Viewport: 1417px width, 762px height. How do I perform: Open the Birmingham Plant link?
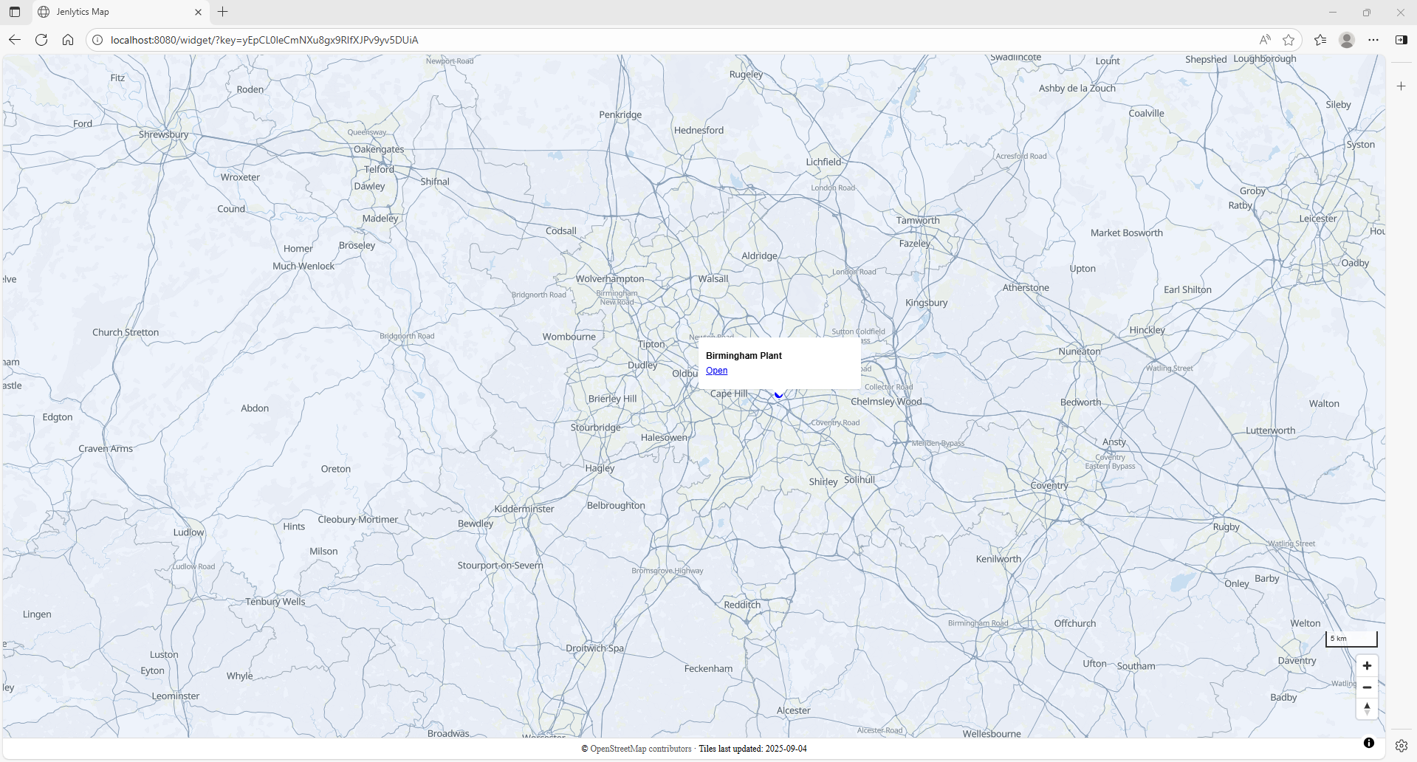[x=716, y=371]
